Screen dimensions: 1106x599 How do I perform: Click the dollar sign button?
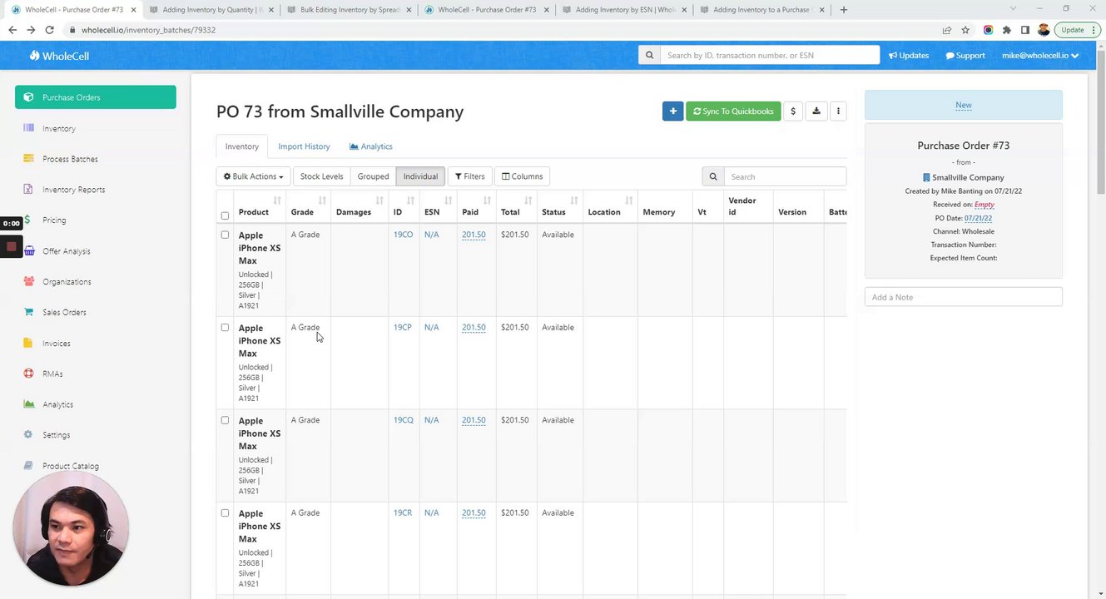[793, 111]
